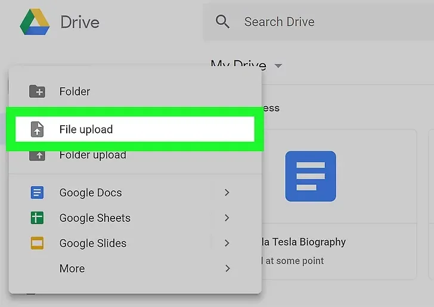Expand the More submenu chevron
434x307 pixels.
point(228,268)
